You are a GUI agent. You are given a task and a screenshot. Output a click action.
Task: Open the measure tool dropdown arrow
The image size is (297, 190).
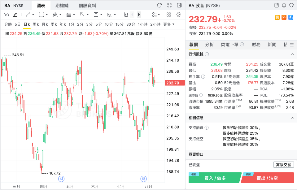[x=101, y=15]
